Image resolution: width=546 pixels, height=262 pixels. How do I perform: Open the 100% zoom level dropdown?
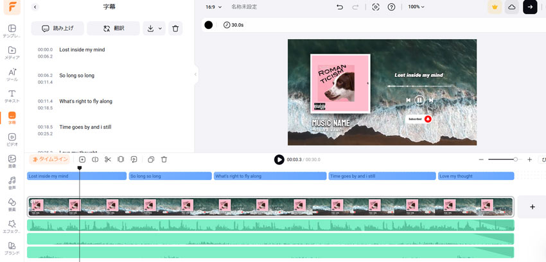[416, 7]
